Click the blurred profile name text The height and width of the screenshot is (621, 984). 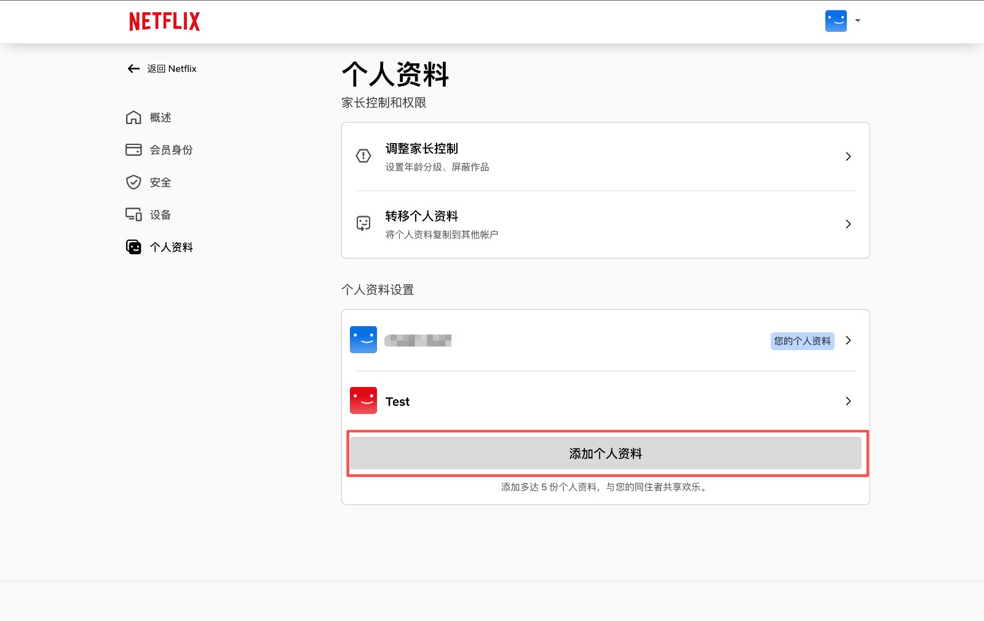[418, 340]
